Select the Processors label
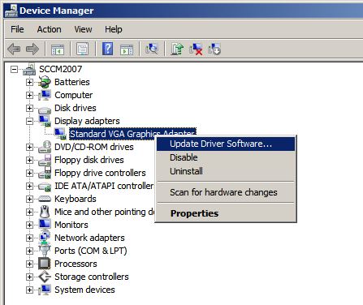Image resolution: width=363 pixels, height=305 pixels. click(76, 264)
